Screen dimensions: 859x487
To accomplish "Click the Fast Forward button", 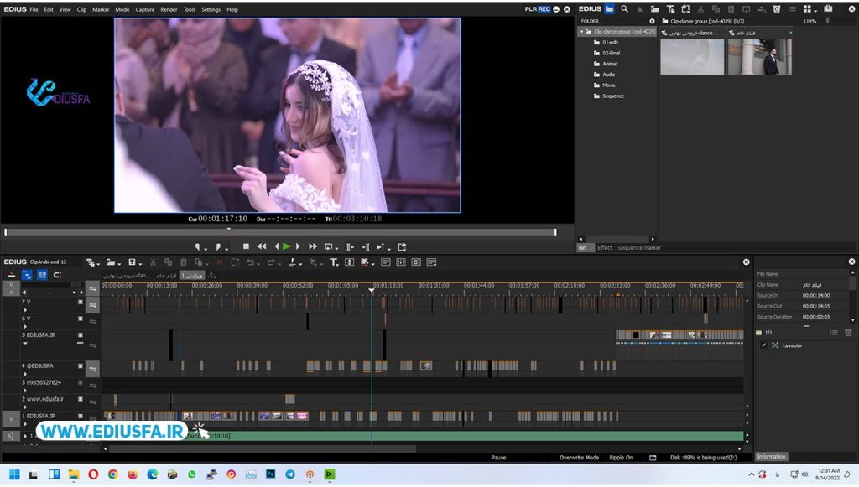I will [312, 246].
